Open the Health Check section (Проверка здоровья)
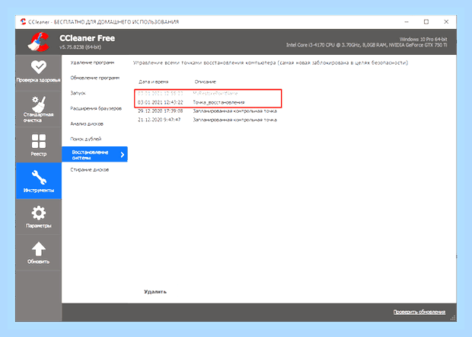472x337 pixels. (38, 72)
